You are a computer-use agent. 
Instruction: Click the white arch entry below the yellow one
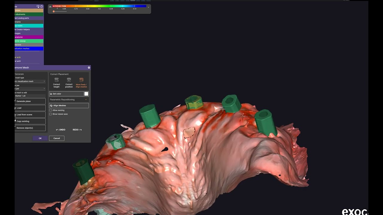click(x=18, y=61)
